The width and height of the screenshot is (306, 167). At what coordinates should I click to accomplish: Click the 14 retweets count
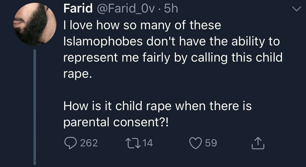[148, 143]
